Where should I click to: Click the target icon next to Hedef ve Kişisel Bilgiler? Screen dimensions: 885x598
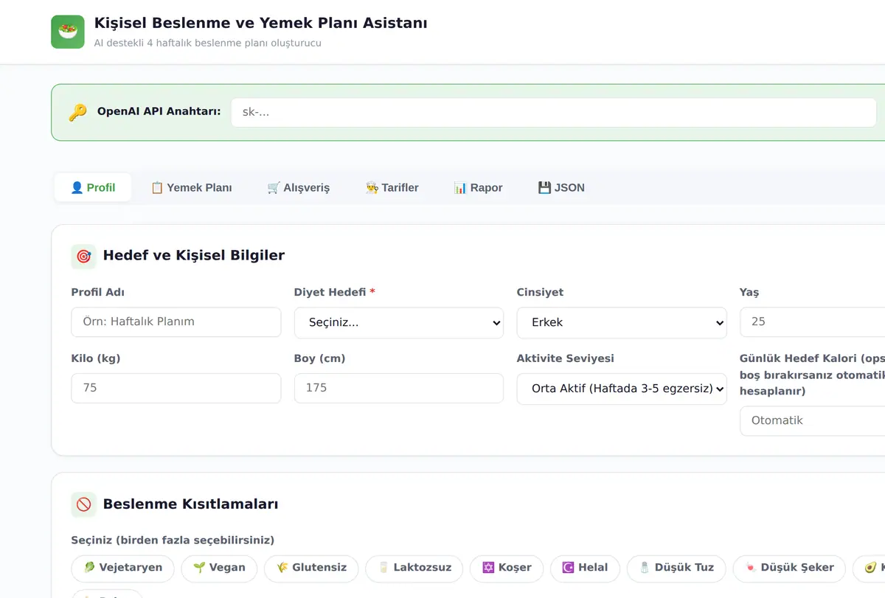(x=83, y=256)
